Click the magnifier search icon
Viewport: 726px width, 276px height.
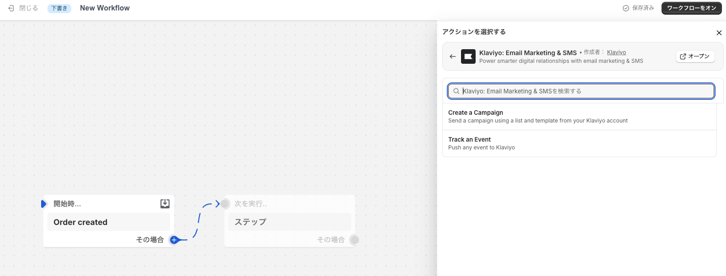(x=456, y=91)
